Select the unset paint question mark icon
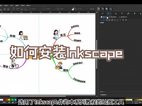Viewport: 142px width, 106px height. [120, 20]
